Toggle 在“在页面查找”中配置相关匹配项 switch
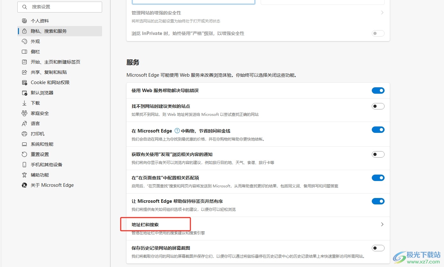Screen dimensions: 444x267 [378, 178]
